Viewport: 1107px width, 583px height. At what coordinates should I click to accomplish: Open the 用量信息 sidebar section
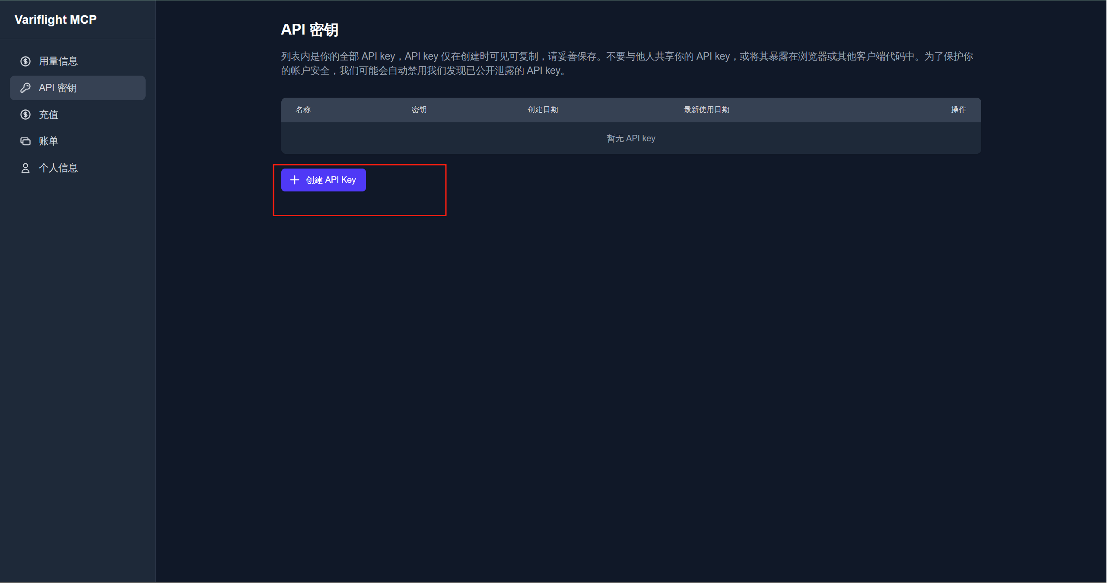click(x=58, y=61)
